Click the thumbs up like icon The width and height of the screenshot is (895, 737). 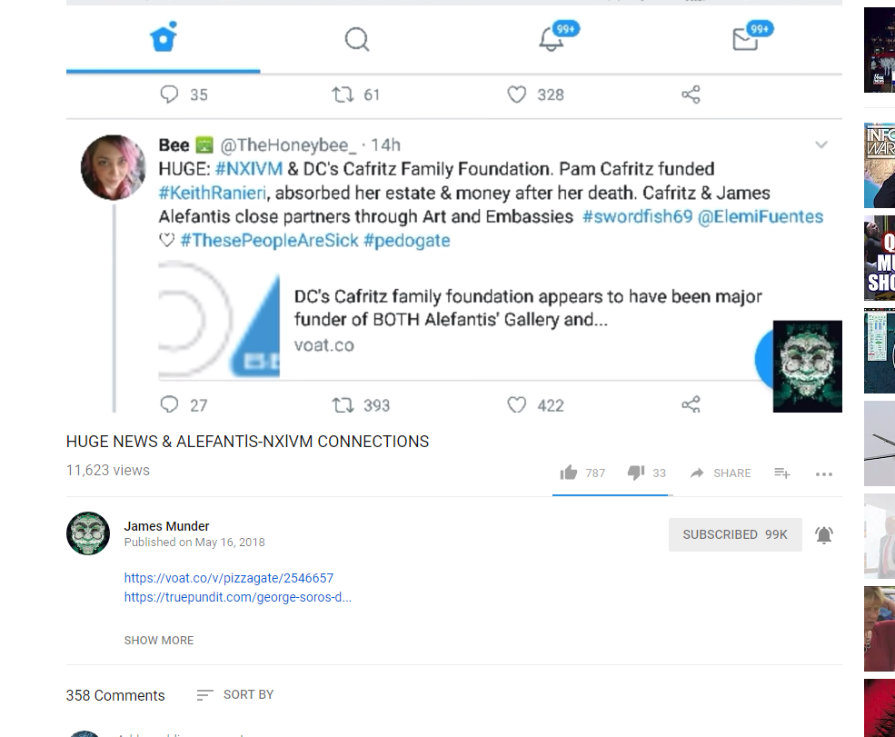tap(569, 473)
